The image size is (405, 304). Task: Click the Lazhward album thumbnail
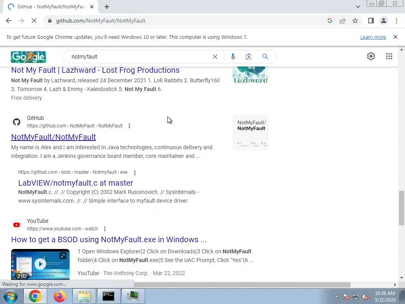point(250,75)
